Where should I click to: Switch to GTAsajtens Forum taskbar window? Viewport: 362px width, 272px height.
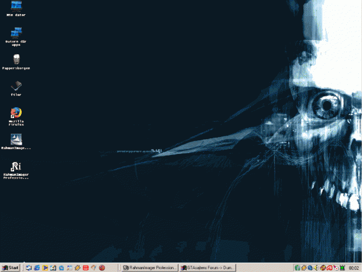(x=208, y=268)
